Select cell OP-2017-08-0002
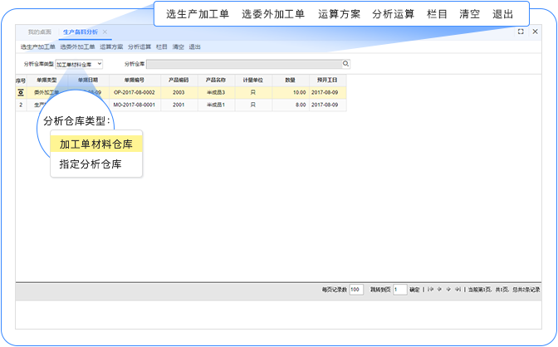Image resolution: width=558 pixels, height=347 pixels. click(x=135, y=92)
